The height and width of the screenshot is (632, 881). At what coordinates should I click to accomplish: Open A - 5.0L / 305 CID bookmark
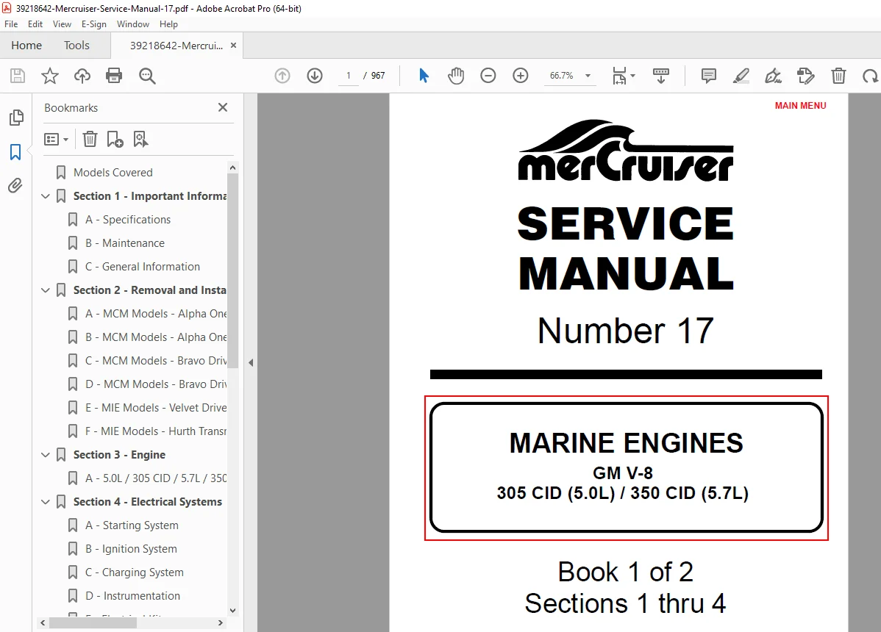[156, 478]
